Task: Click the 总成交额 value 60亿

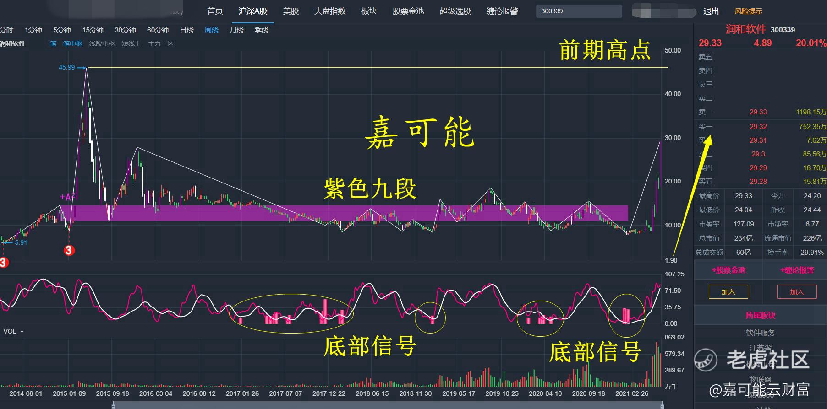Action: (x=744, y=253)
